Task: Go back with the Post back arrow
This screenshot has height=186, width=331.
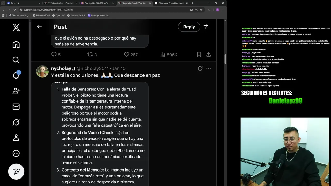Action: (39, 27)
